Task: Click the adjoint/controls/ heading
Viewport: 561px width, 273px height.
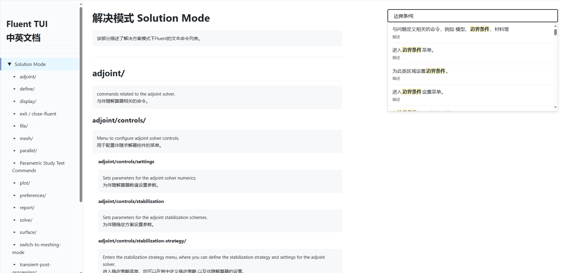Action: 119,120
